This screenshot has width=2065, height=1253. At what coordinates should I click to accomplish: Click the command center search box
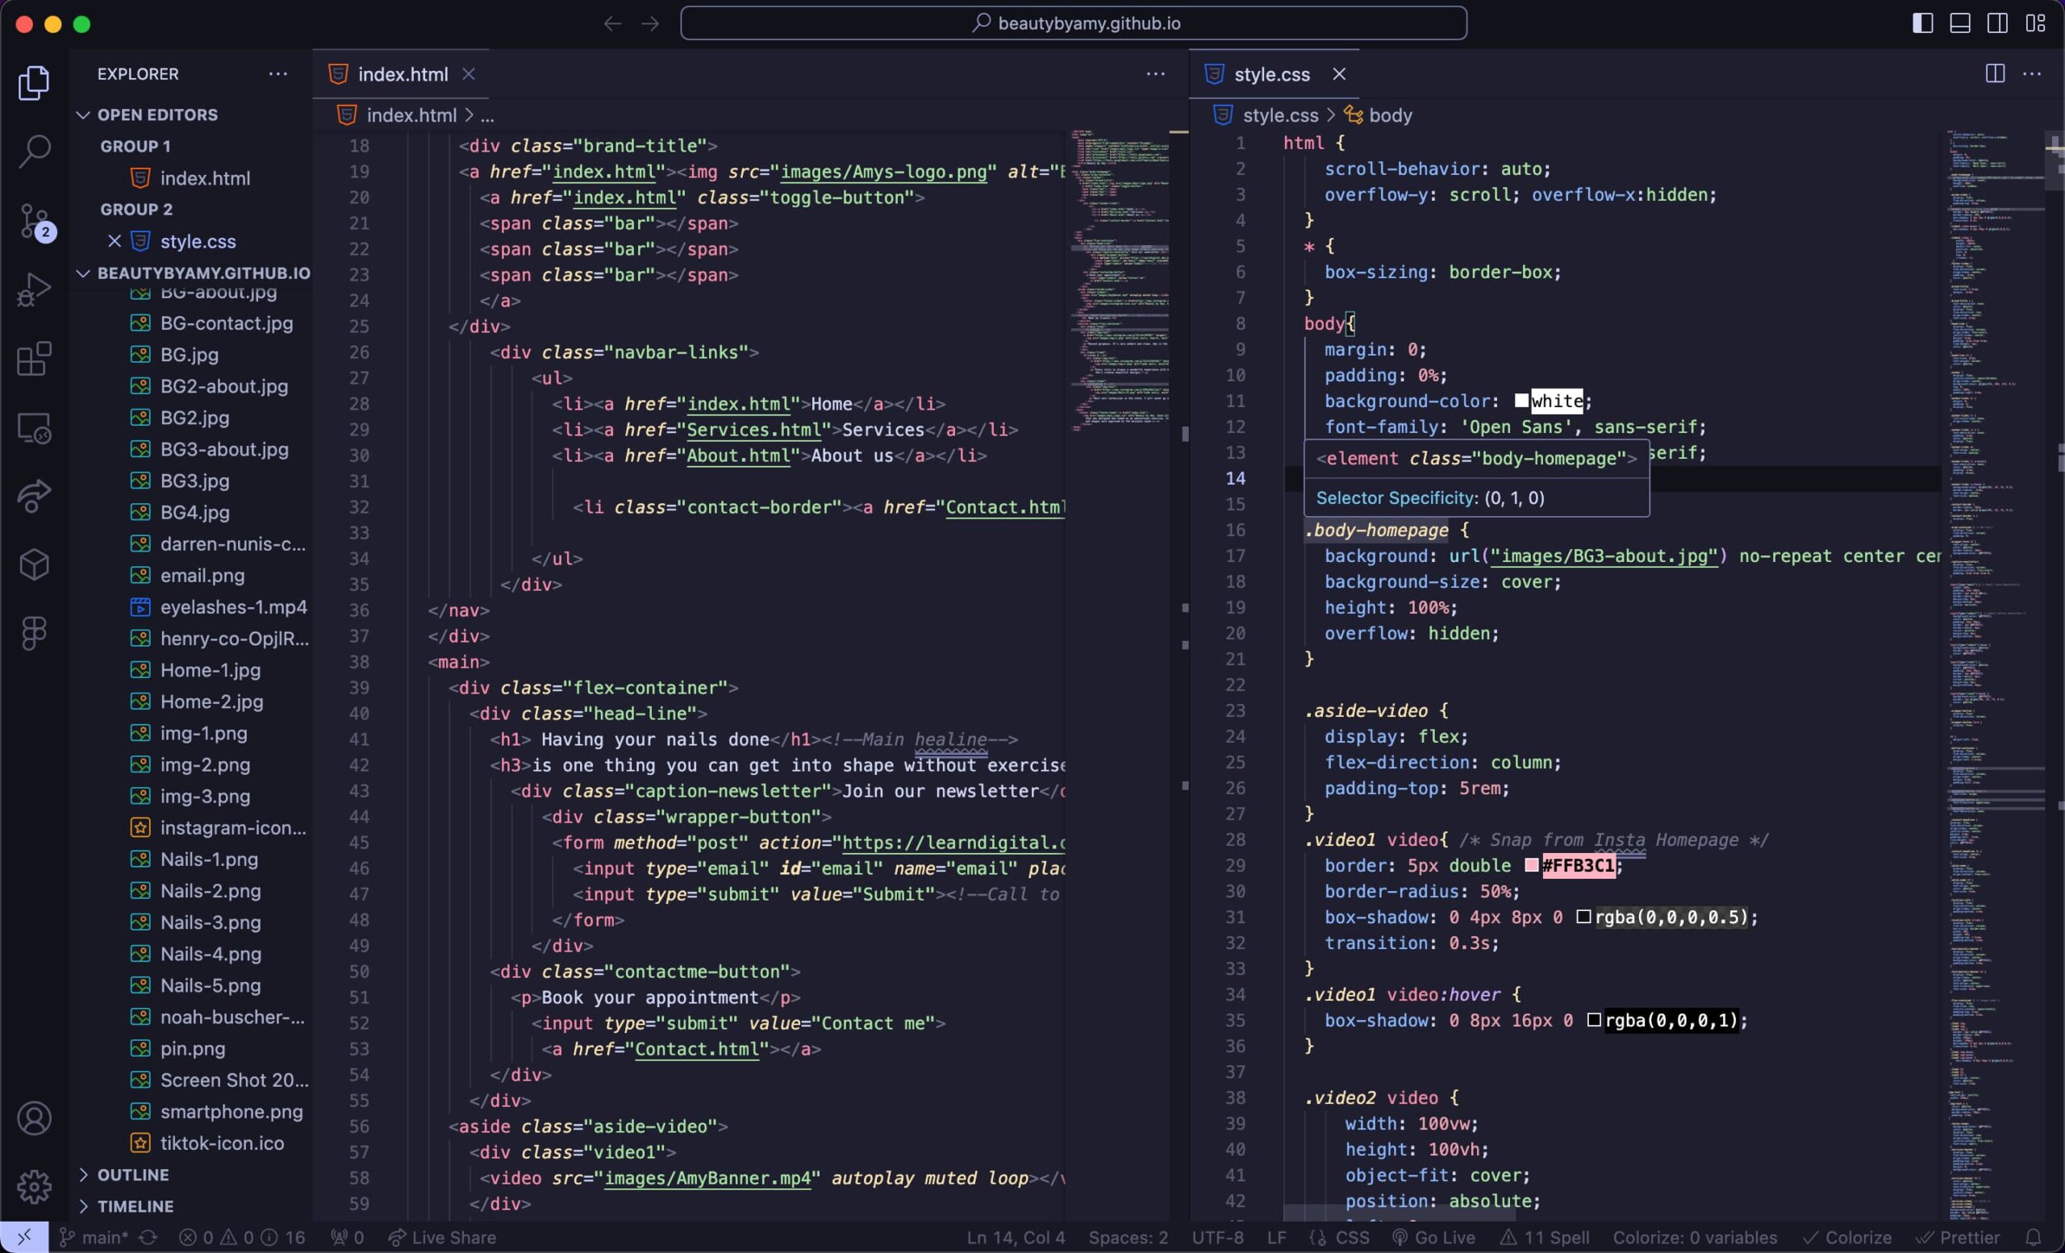[x=1074, y=23]
